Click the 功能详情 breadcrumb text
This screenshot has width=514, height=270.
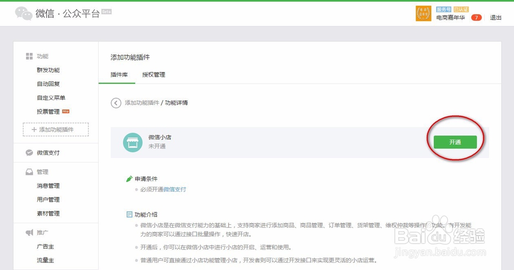tap(176, 103)
